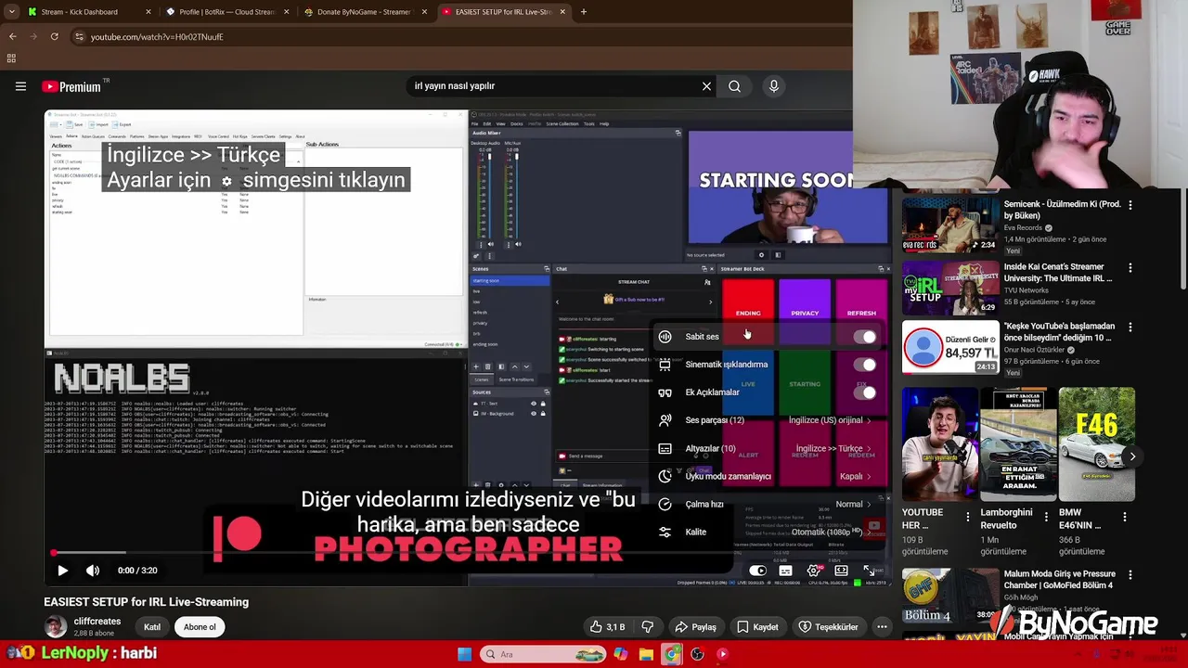Click the Paylaş share button
1188x668 pixels.
(x=695, y=627)
